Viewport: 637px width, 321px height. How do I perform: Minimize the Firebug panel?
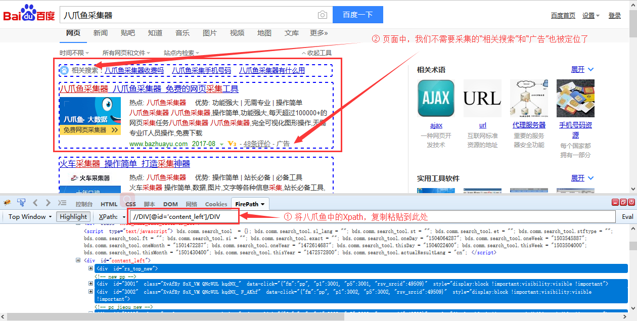pyautogui.click(x=615, y=202)
